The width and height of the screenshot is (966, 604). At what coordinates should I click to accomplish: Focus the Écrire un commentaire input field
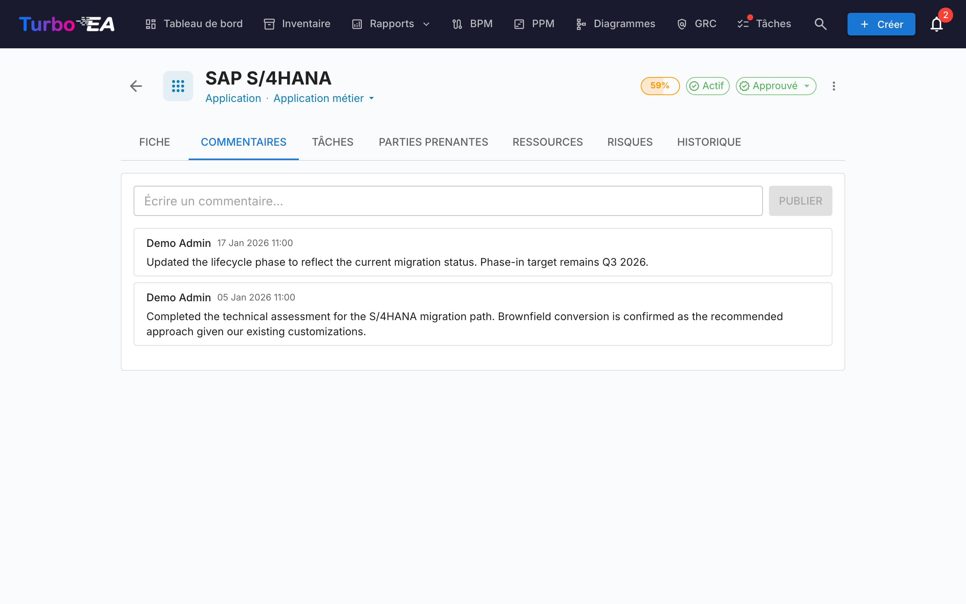coord(448,201)
